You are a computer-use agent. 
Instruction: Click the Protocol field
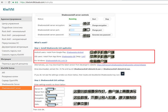tap(54, 101)
